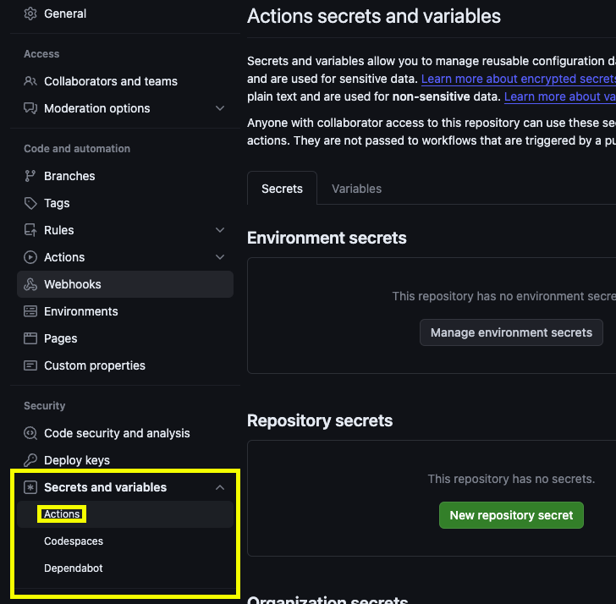Click the General gear icon
The height and width of the screenshot is (604, 616).
click(30, 14)
